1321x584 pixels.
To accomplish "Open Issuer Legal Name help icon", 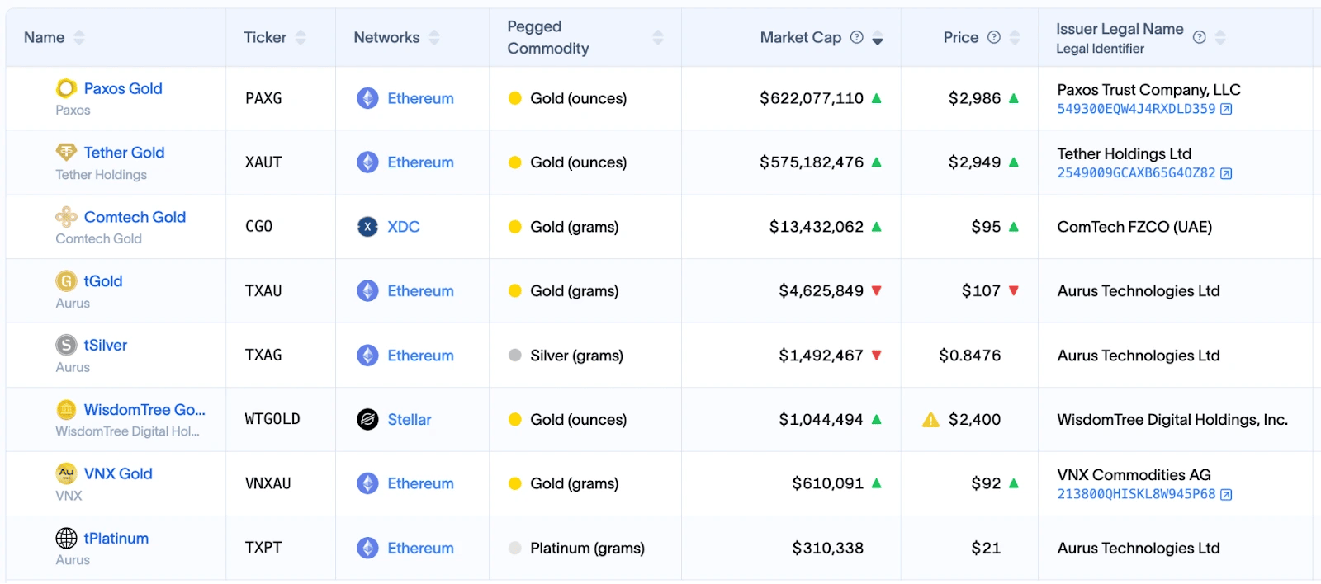I will [1200, 37].
